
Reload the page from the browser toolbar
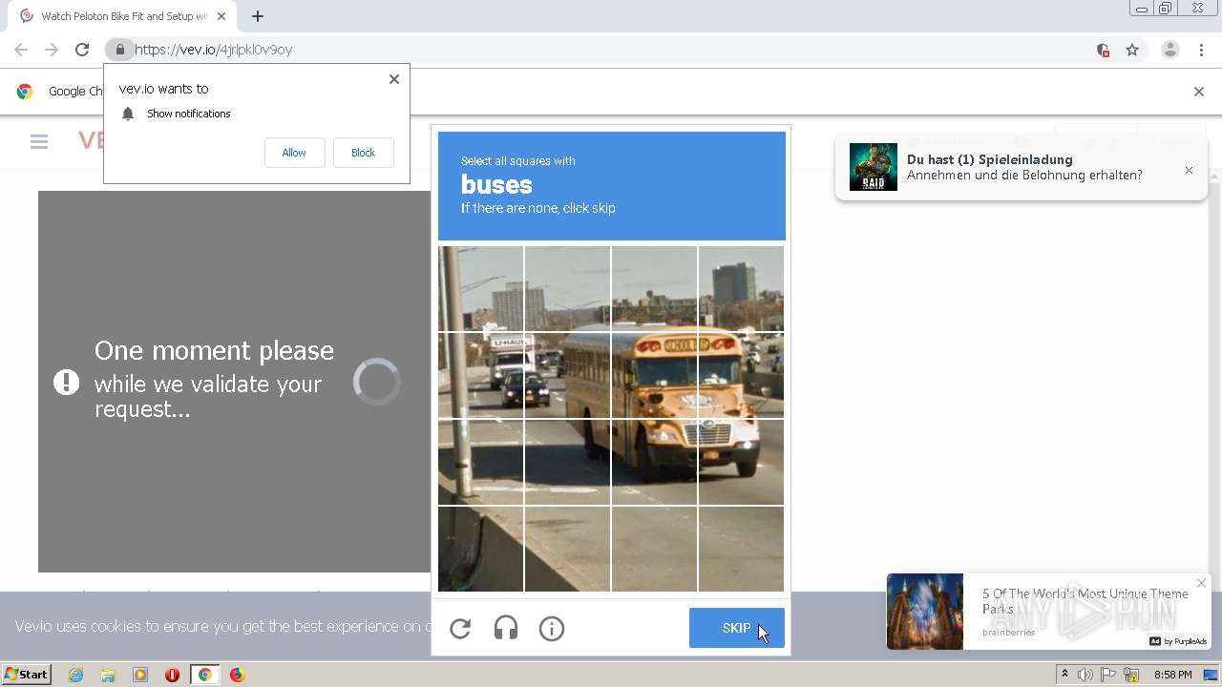[82, 50]
